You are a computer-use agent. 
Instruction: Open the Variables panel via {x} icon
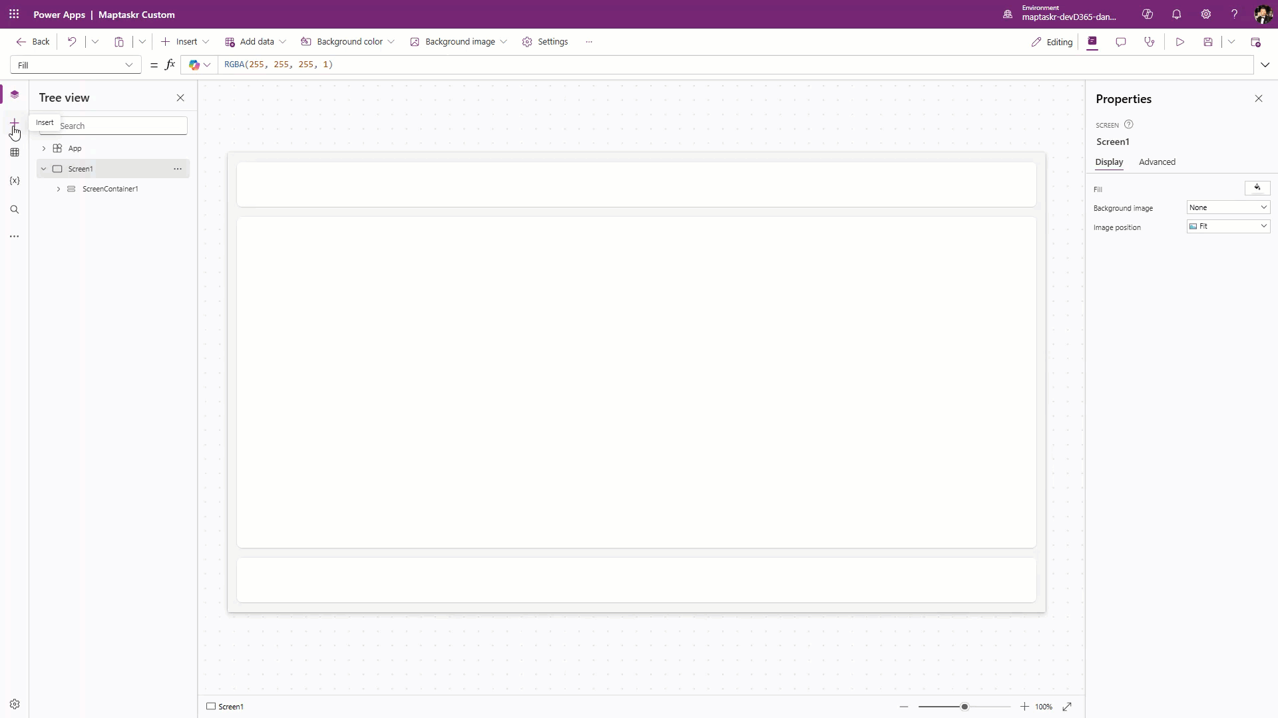click(x=15, y=180)
